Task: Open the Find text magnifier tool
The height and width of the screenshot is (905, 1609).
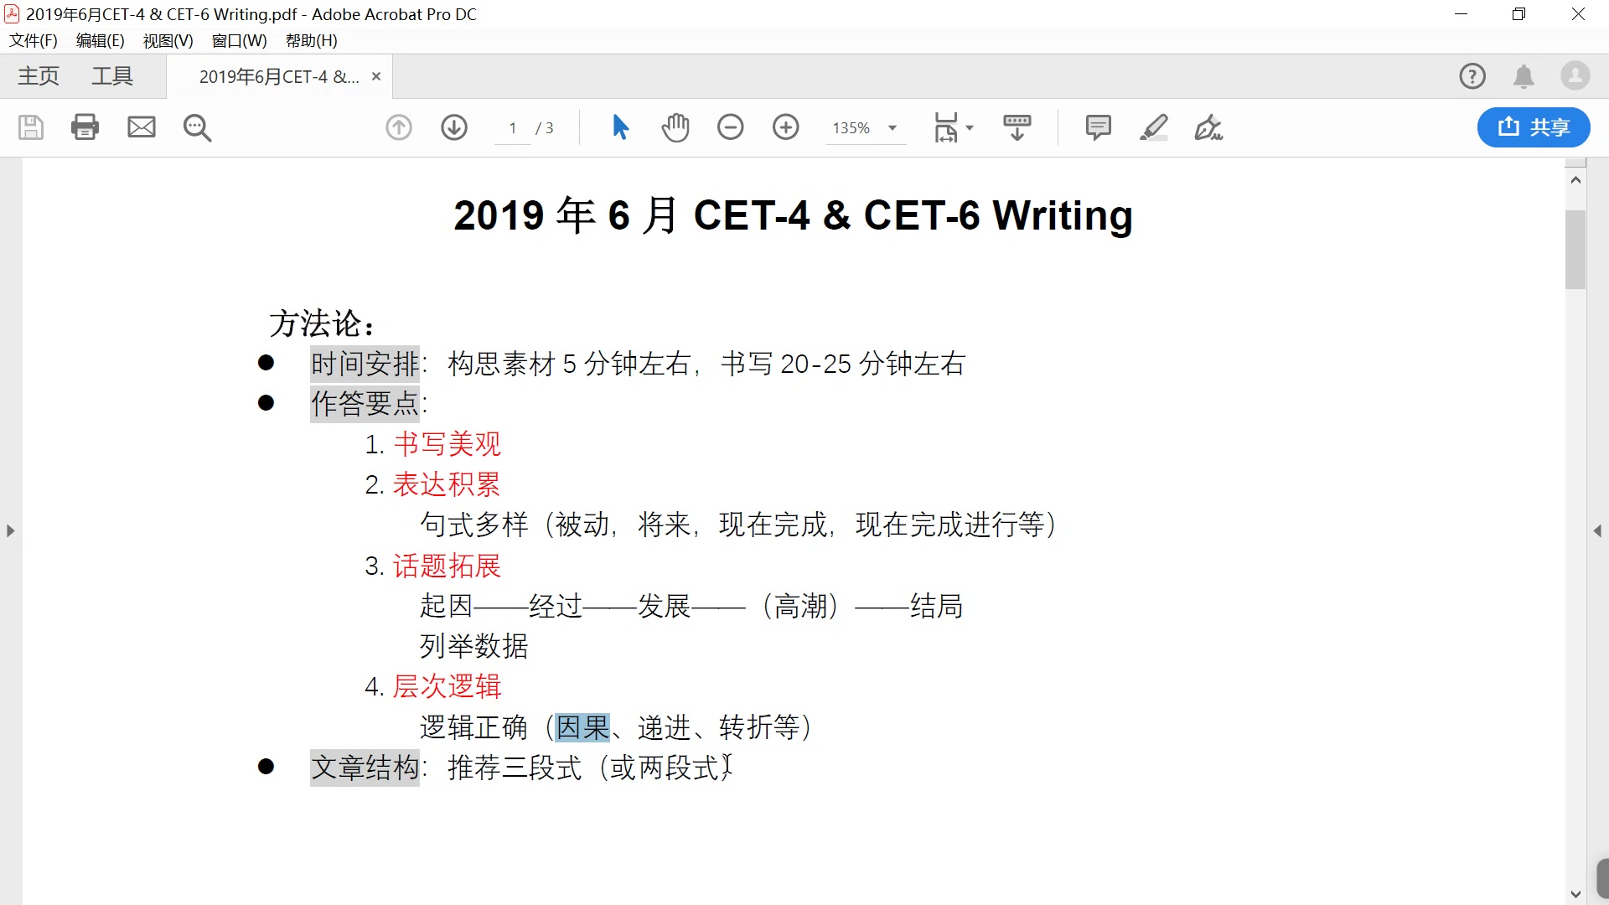Action: pos(197,127)
